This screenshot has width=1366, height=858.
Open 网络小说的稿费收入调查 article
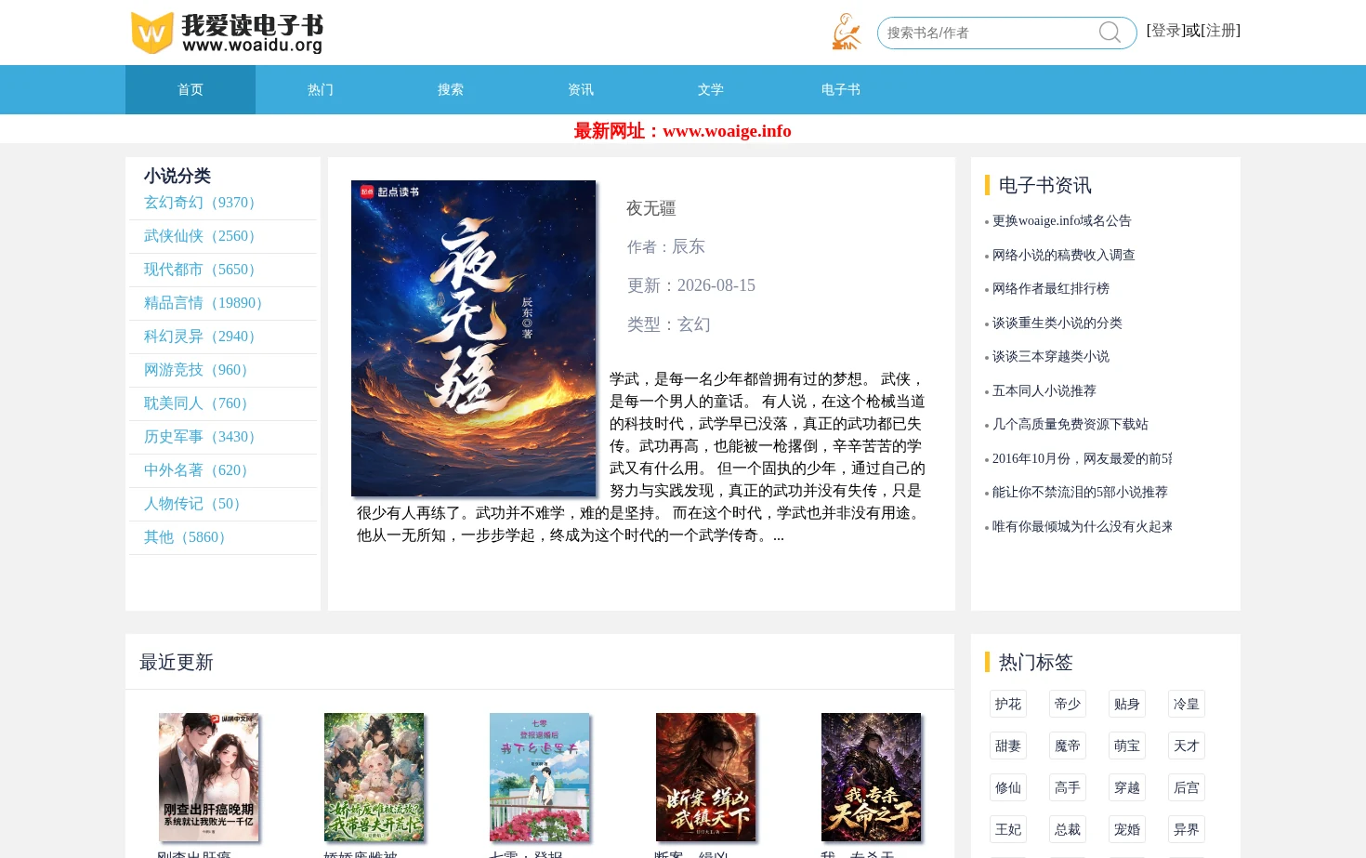pos(1063,255)
